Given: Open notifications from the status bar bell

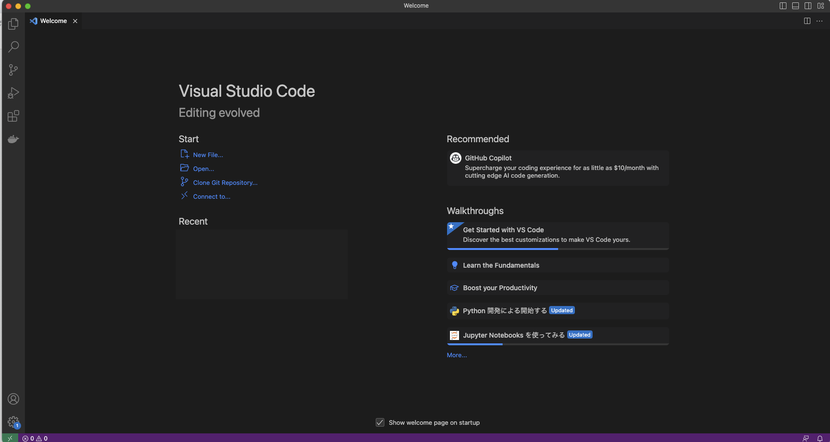Looking at the screenshot, I should point(820,438).
